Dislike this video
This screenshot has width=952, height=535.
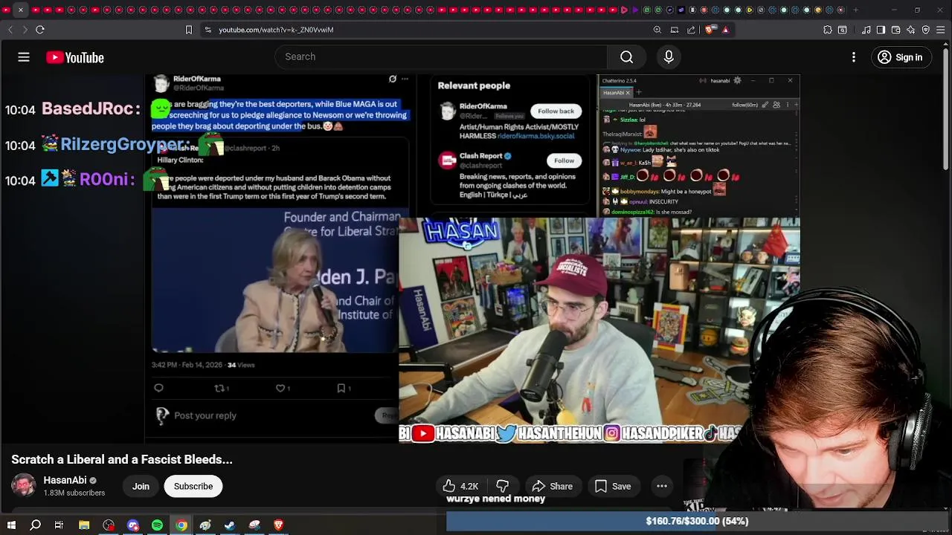pyautogui.click(x=503, y=486)
